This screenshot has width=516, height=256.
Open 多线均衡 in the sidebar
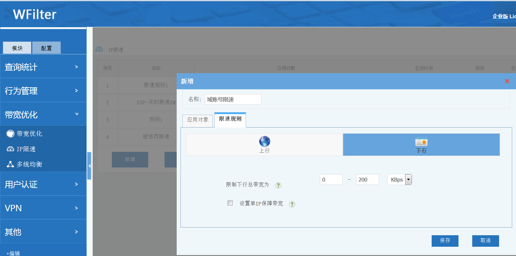click(x=29, y=164)
